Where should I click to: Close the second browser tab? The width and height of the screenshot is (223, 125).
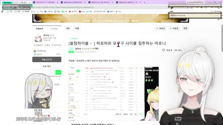[57, 2]
